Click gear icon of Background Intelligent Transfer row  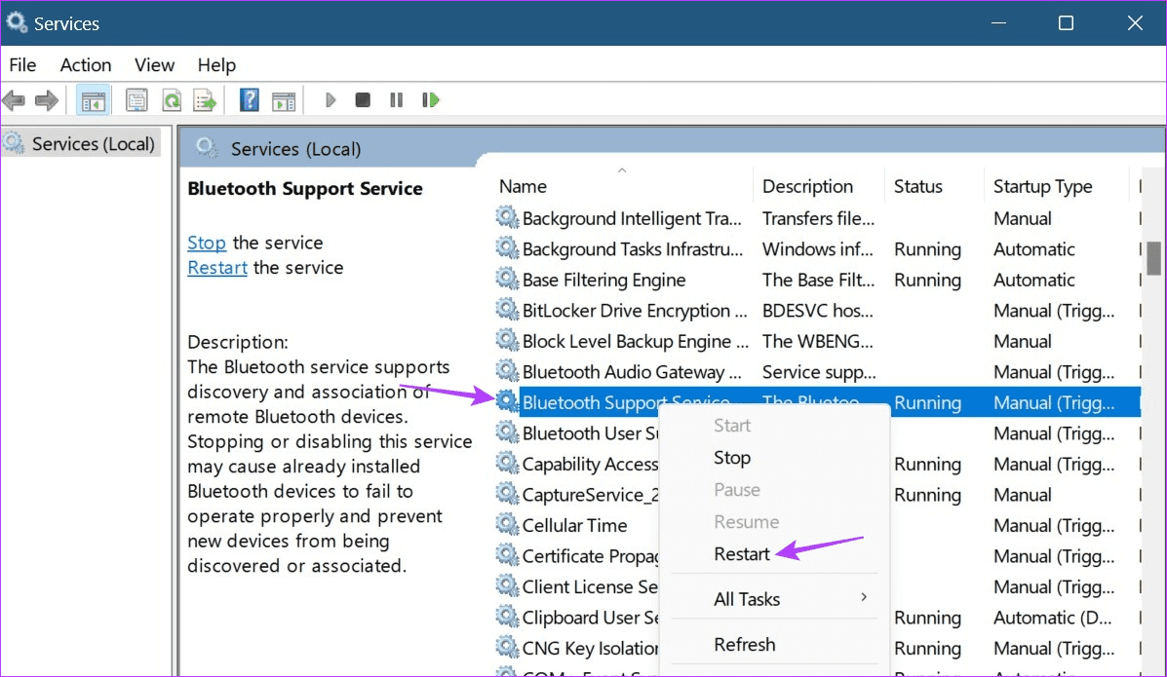507,217
